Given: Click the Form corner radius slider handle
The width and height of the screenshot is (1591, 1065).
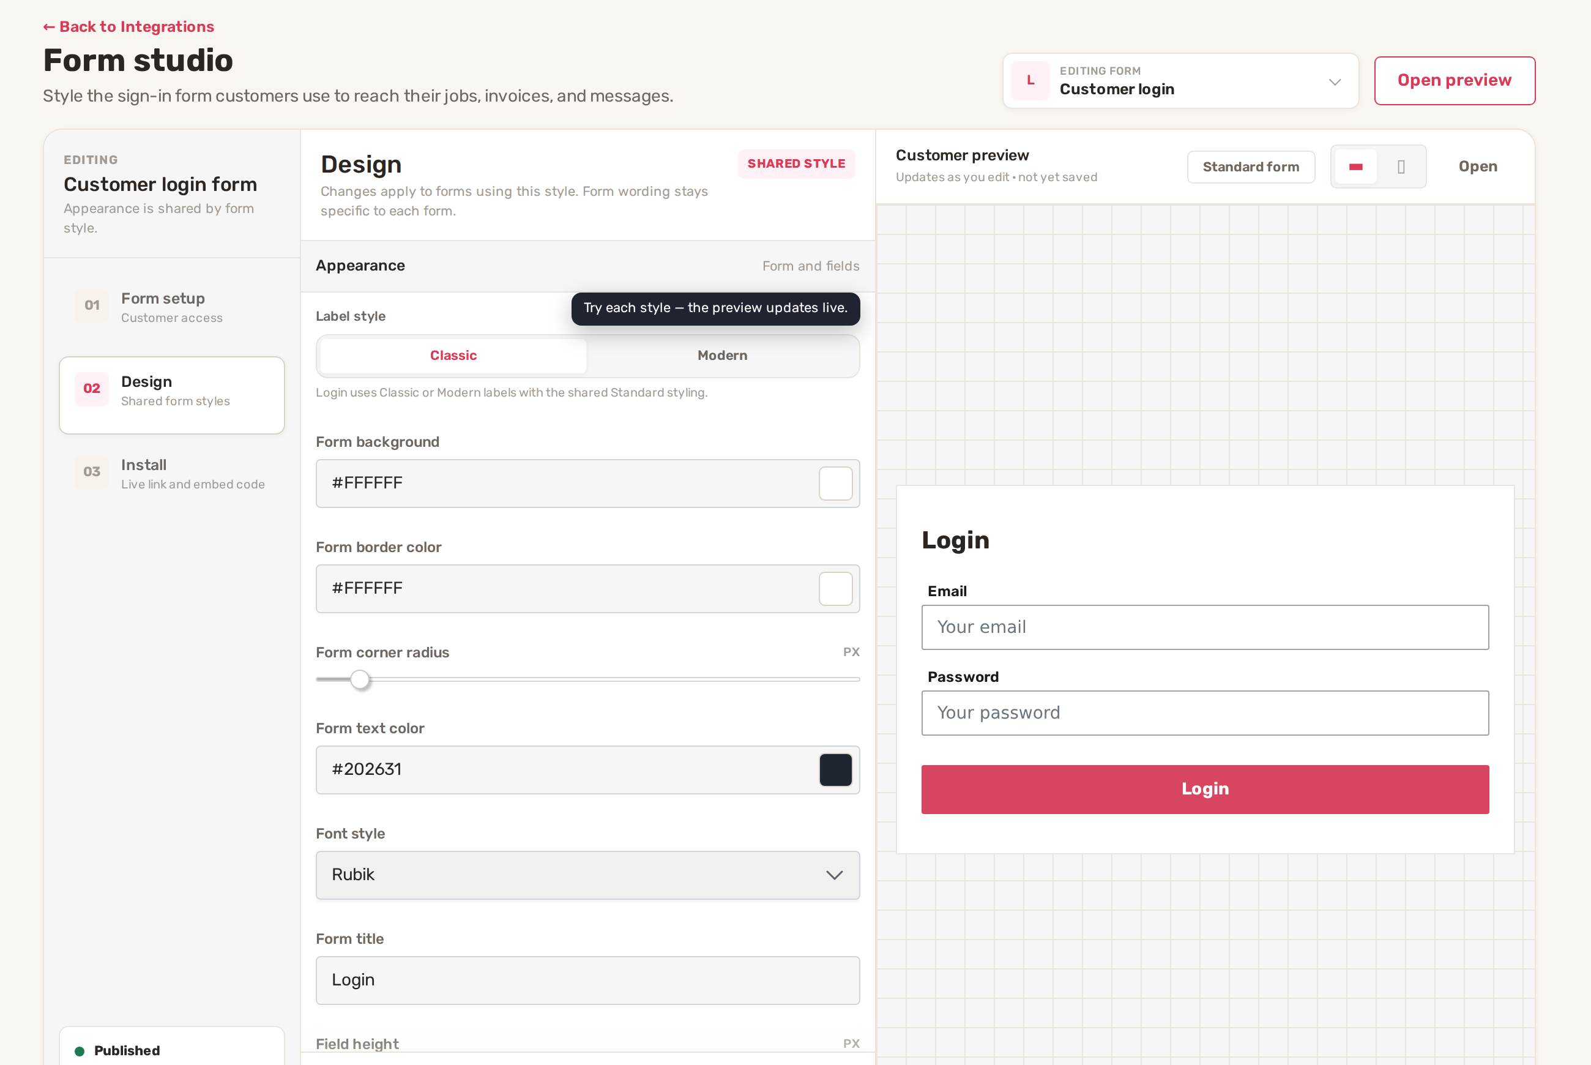Looking at the screenshot, I should [360, 679].
